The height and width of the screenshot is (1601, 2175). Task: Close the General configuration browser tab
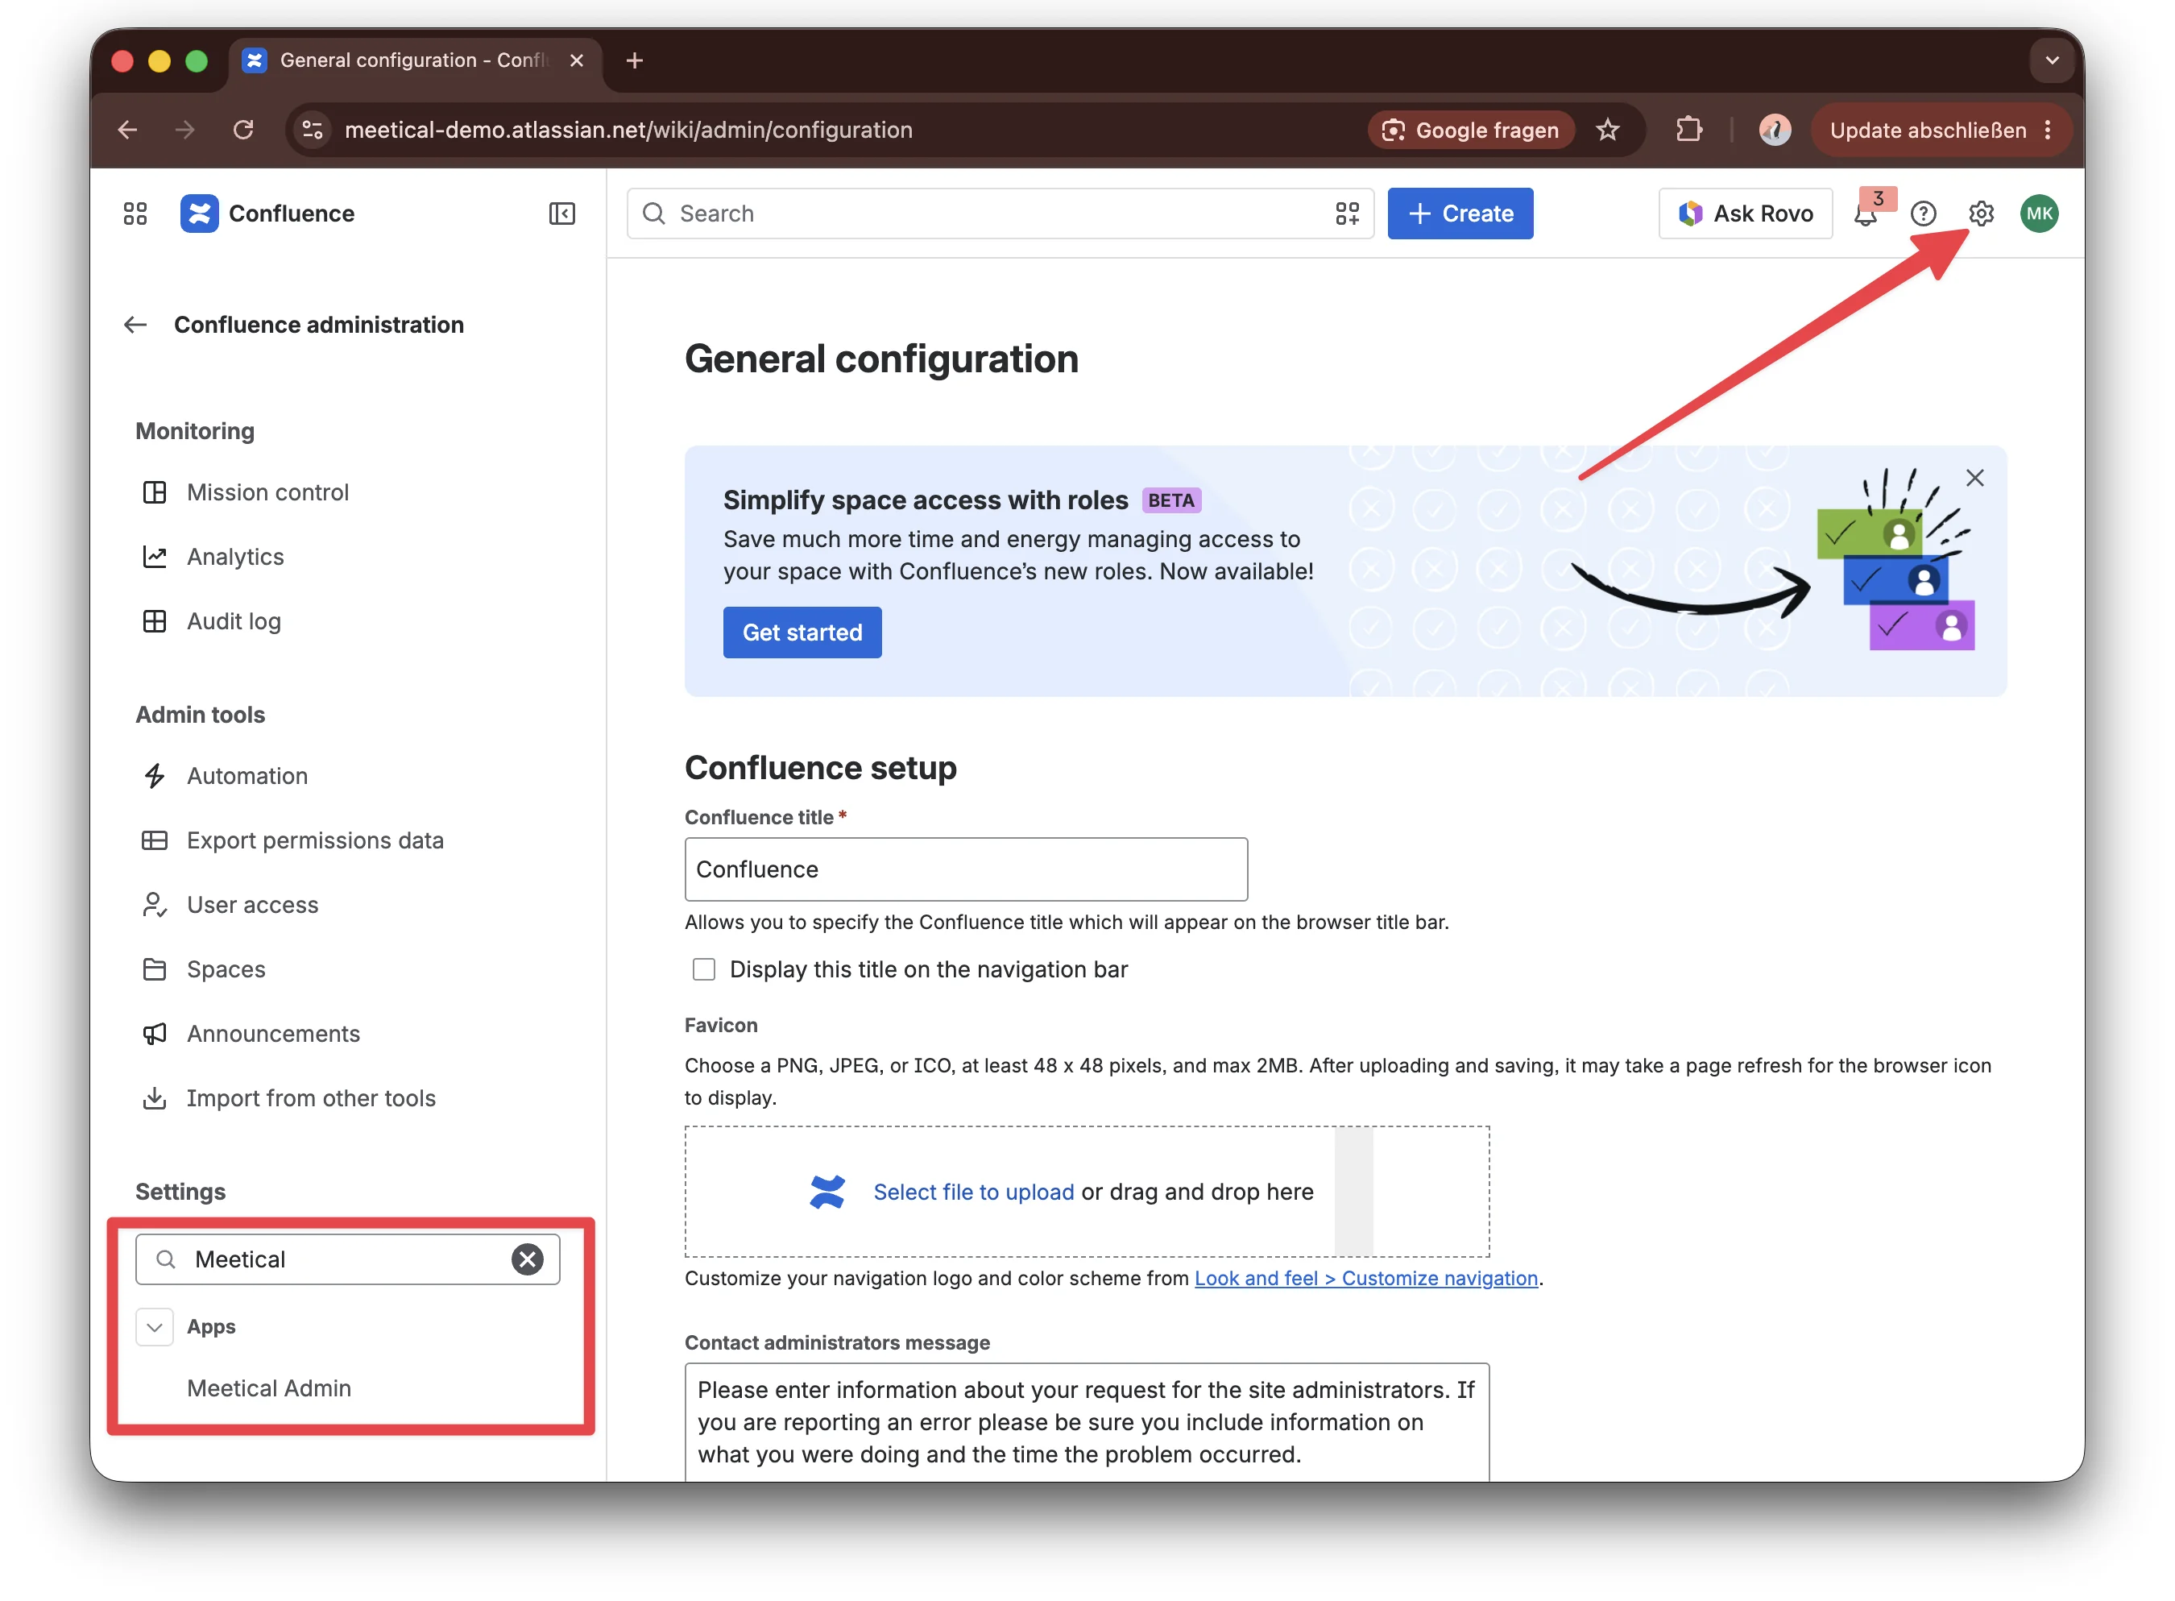(577, 60)
